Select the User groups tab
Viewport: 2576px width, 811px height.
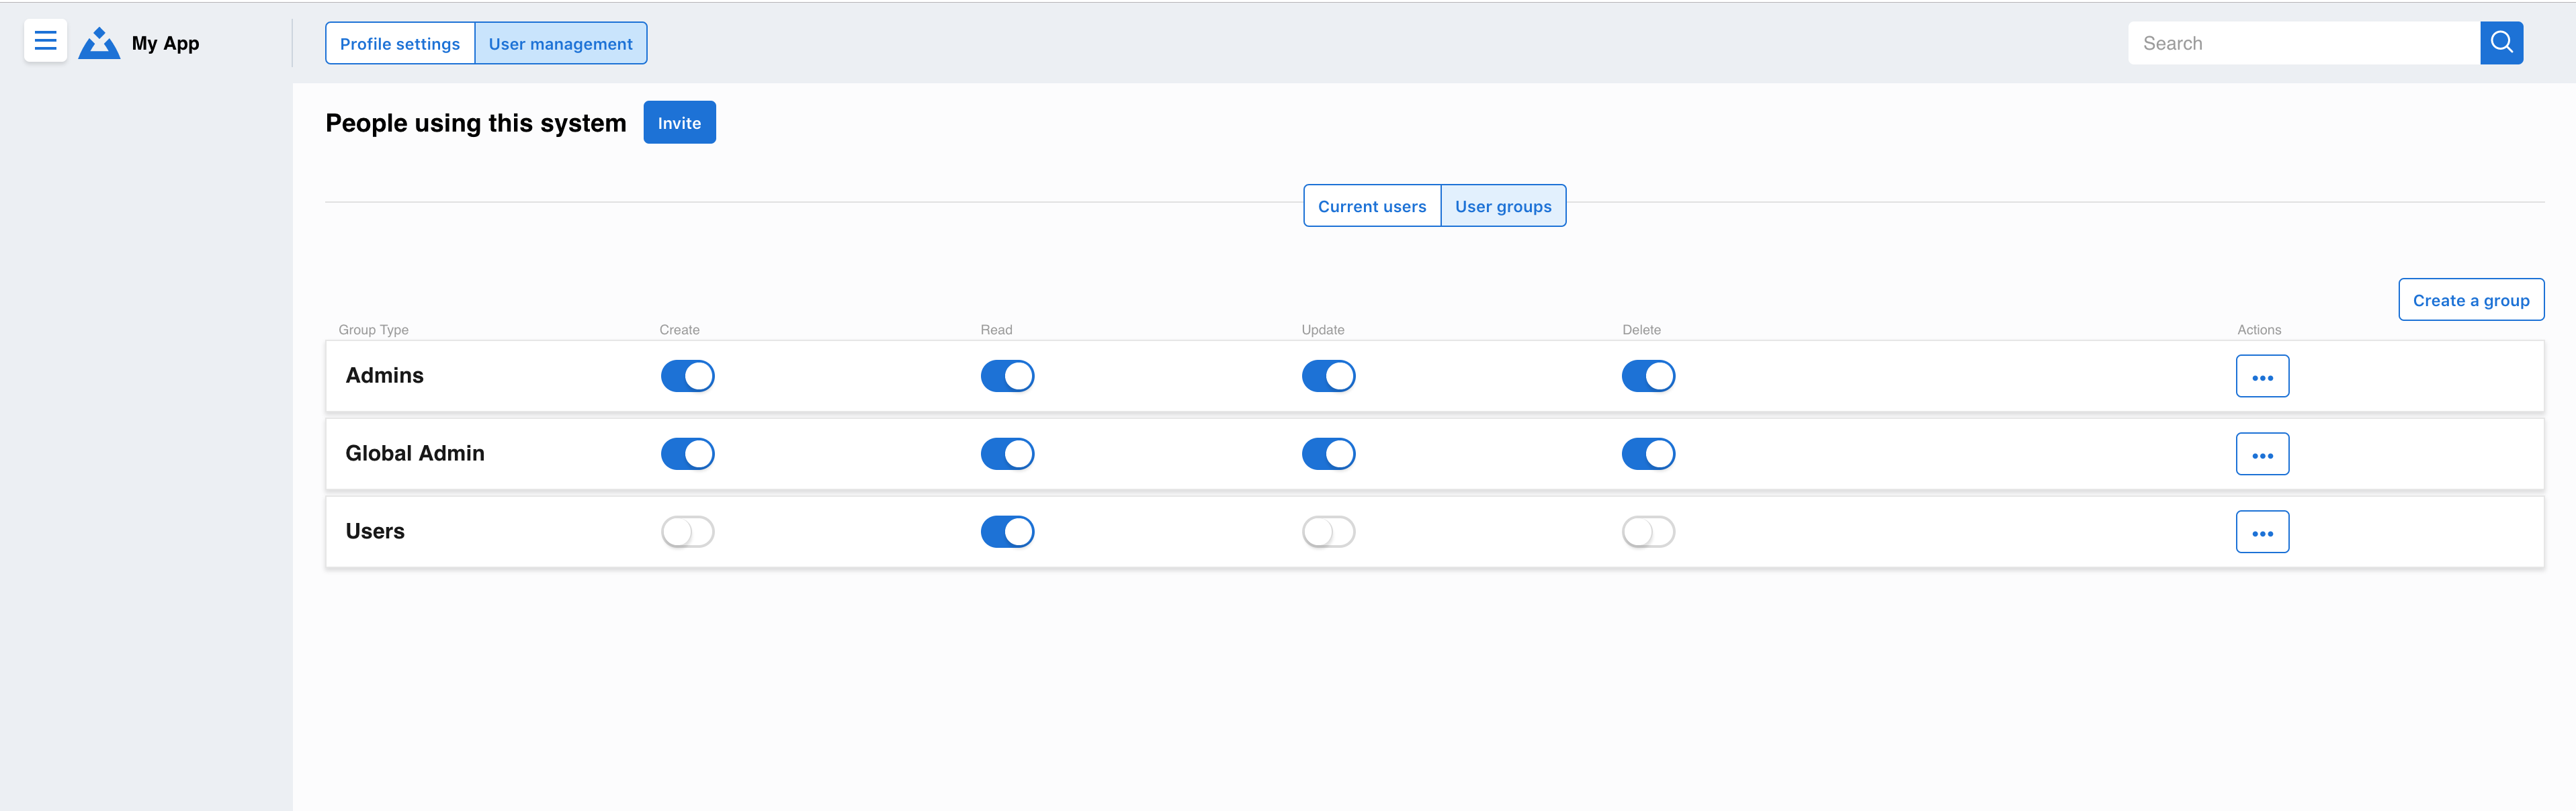click(1503, 205)
